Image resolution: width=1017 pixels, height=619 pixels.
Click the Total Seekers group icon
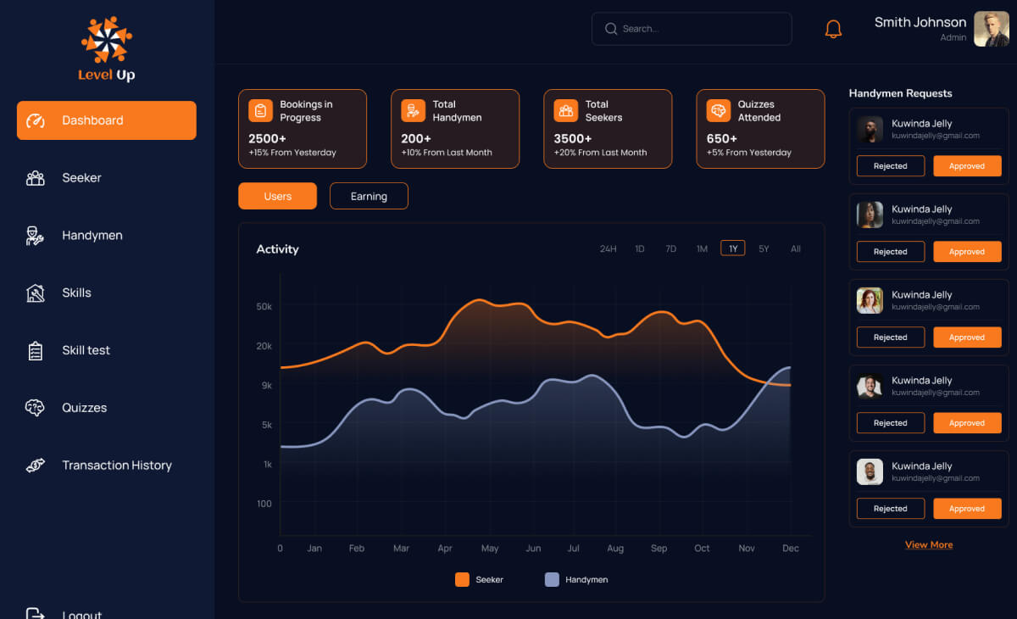(x=565, y=111)
